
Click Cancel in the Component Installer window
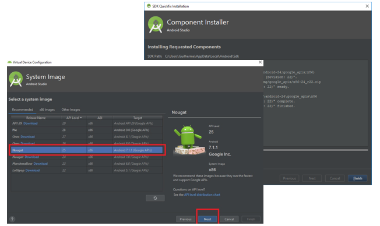335,178
